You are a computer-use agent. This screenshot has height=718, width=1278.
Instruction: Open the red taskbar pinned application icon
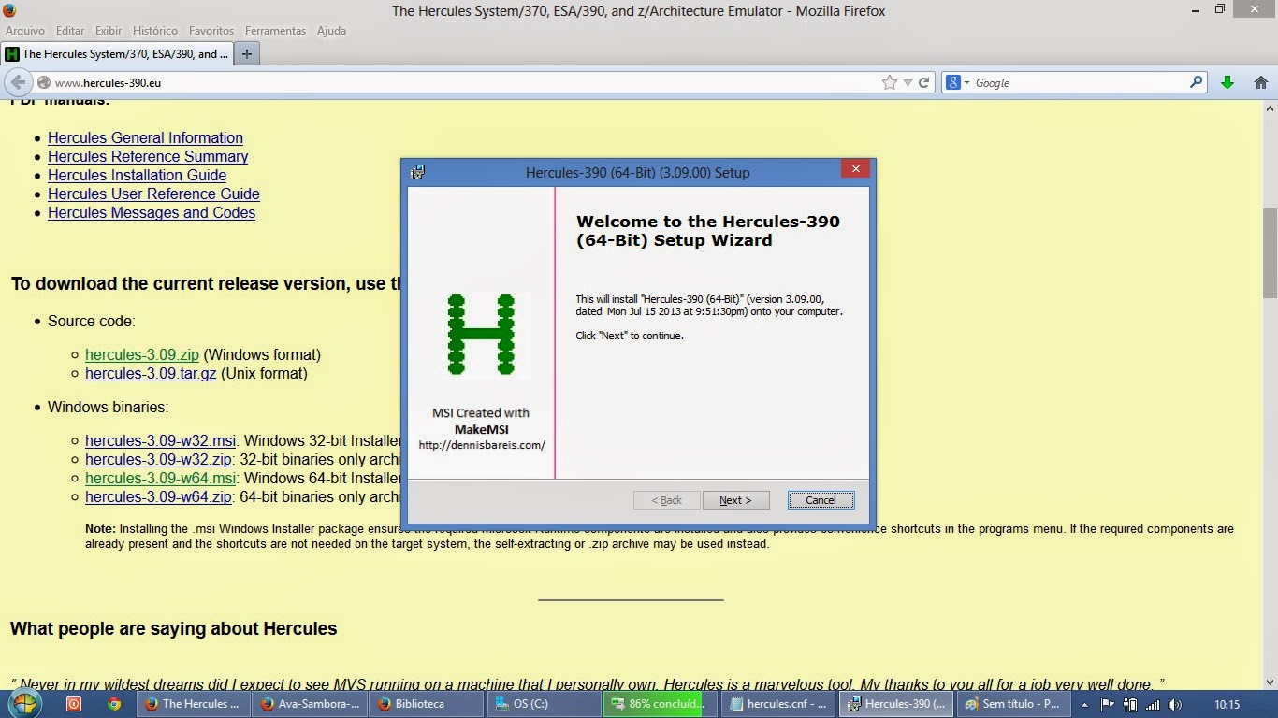coord(74,704)
